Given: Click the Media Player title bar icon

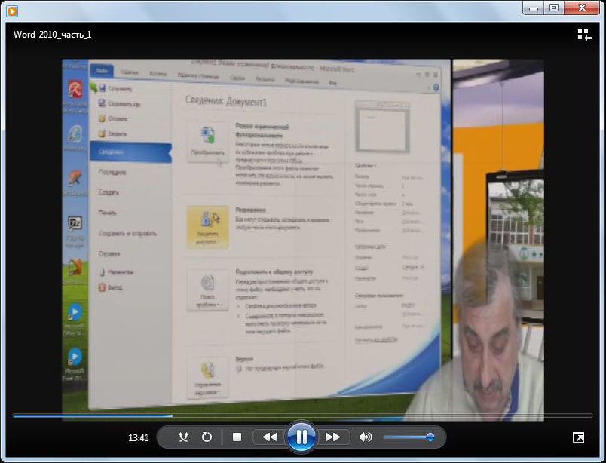Looking at the screenshot, I should tap(12, 11).
